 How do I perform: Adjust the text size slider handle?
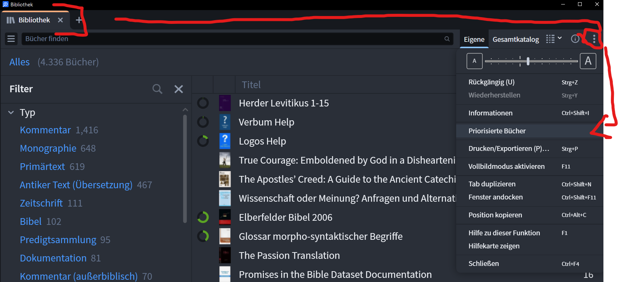tap(528, 61)
